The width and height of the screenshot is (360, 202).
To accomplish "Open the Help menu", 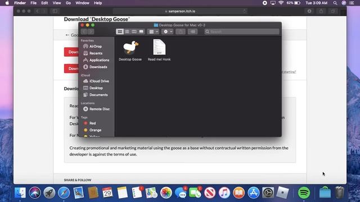I will [x=98, y=3].
